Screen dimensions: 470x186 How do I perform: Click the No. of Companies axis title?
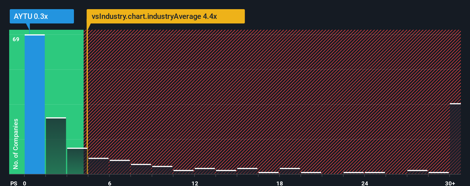[16, 144]
